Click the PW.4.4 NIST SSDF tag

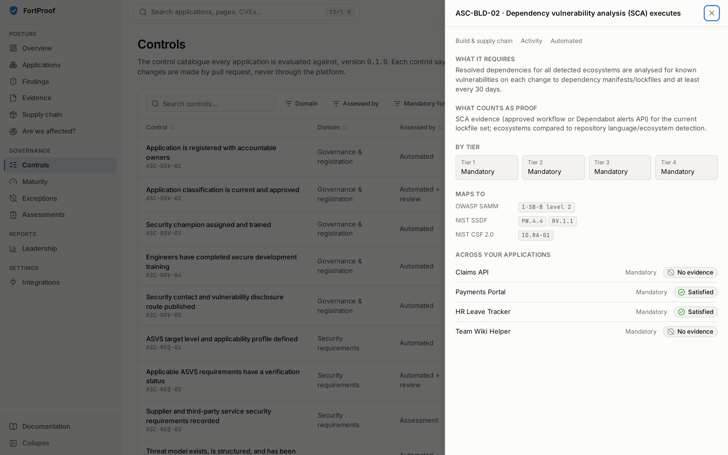532,221
